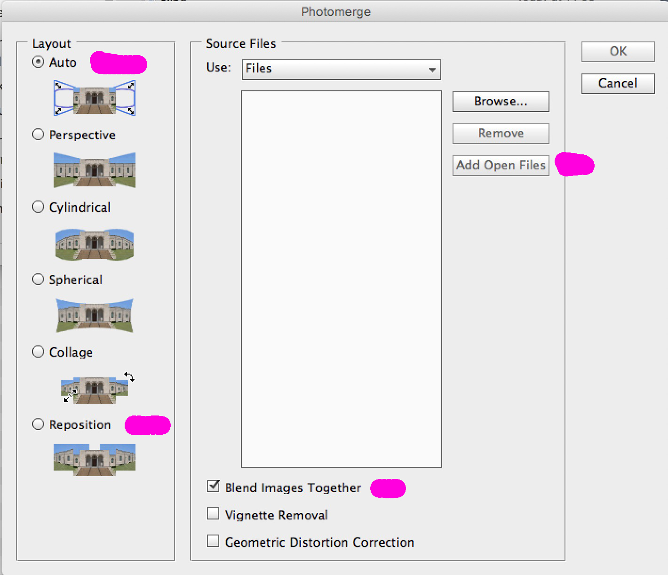
Task: Select the Reposition layout option
Action: [38, 424]
